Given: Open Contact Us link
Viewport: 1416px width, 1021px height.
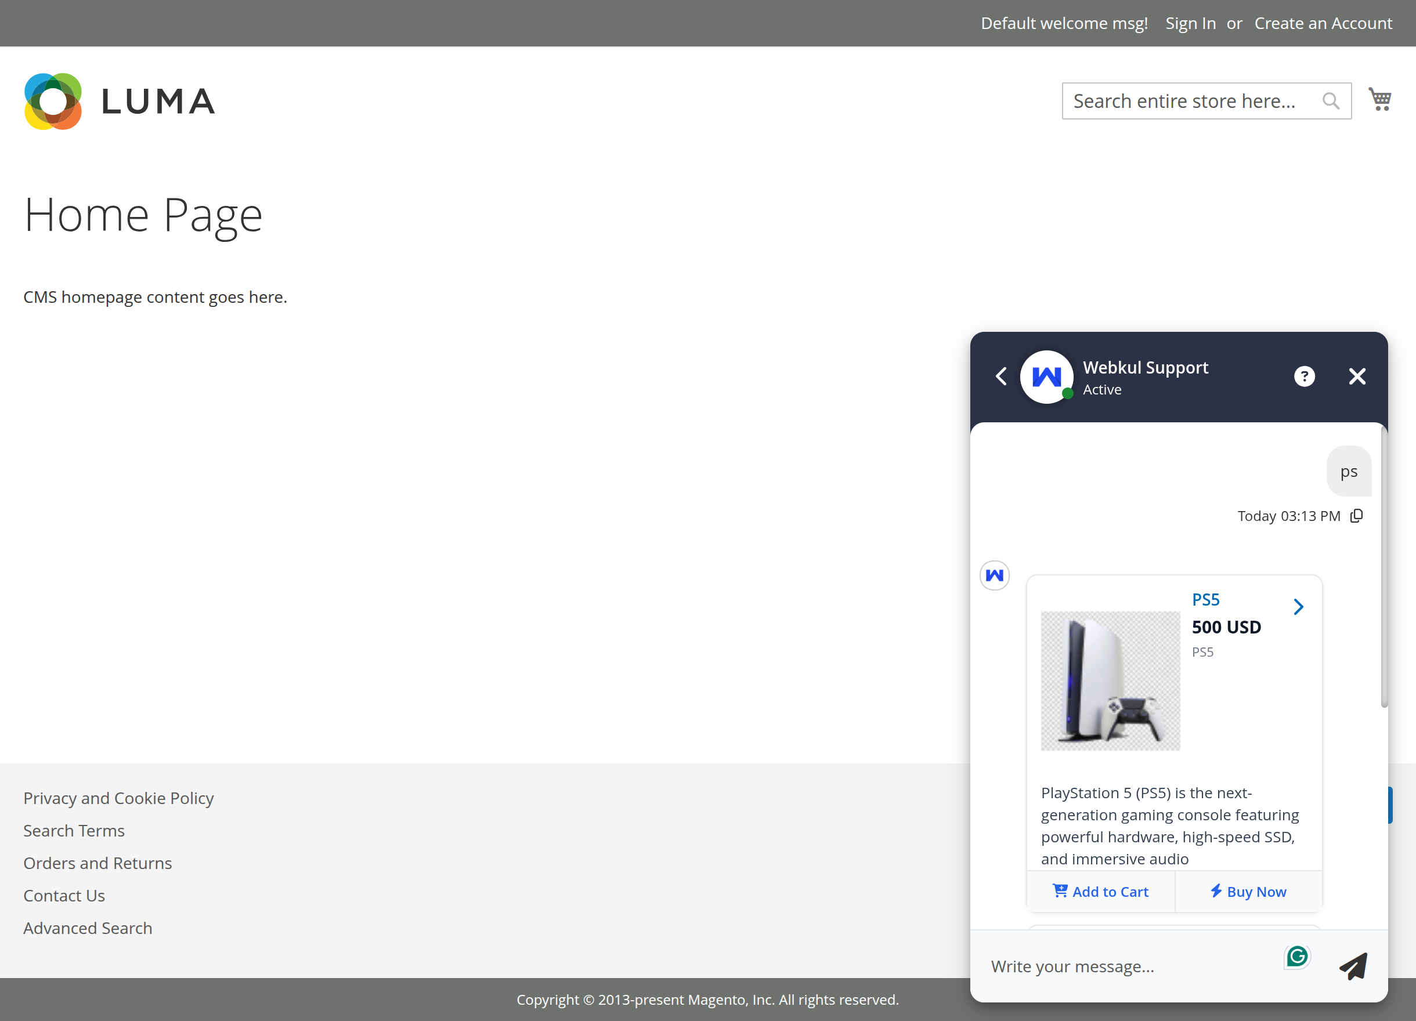Looking at the screenshot, I should click(x=64, y=896).
